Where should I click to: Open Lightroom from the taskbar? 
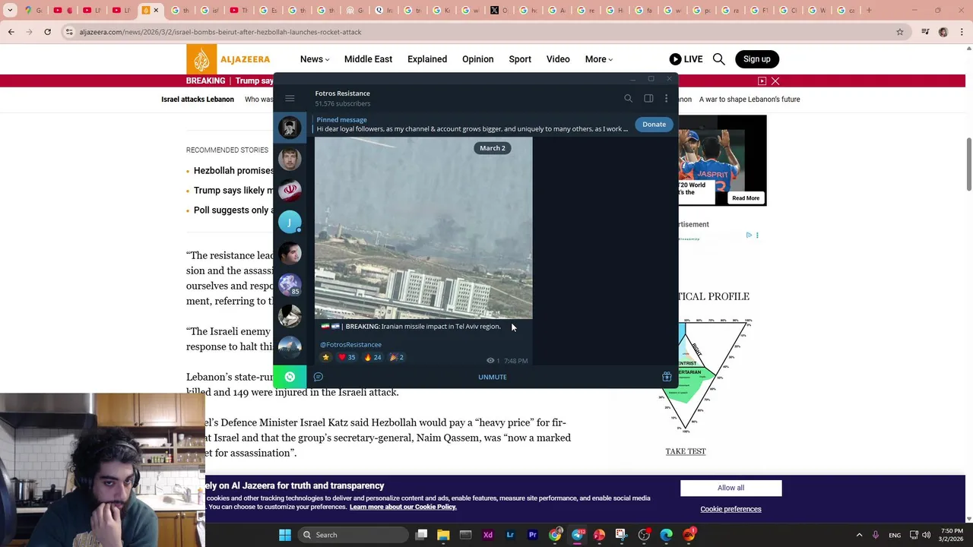(510, 535)
